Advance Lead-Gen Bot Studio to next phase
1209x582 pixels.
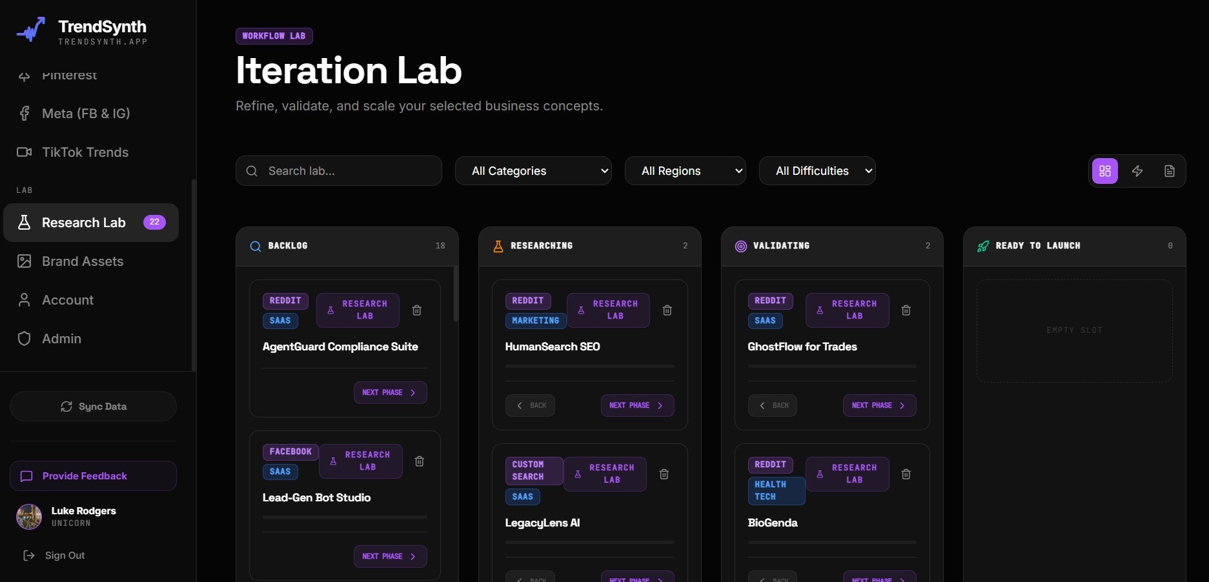click(x=390, y=556)
